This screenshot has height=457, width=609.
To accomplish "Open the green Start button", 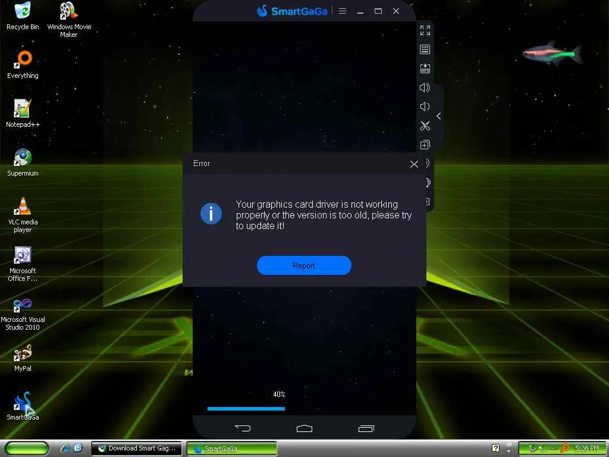I will [27, 448].
